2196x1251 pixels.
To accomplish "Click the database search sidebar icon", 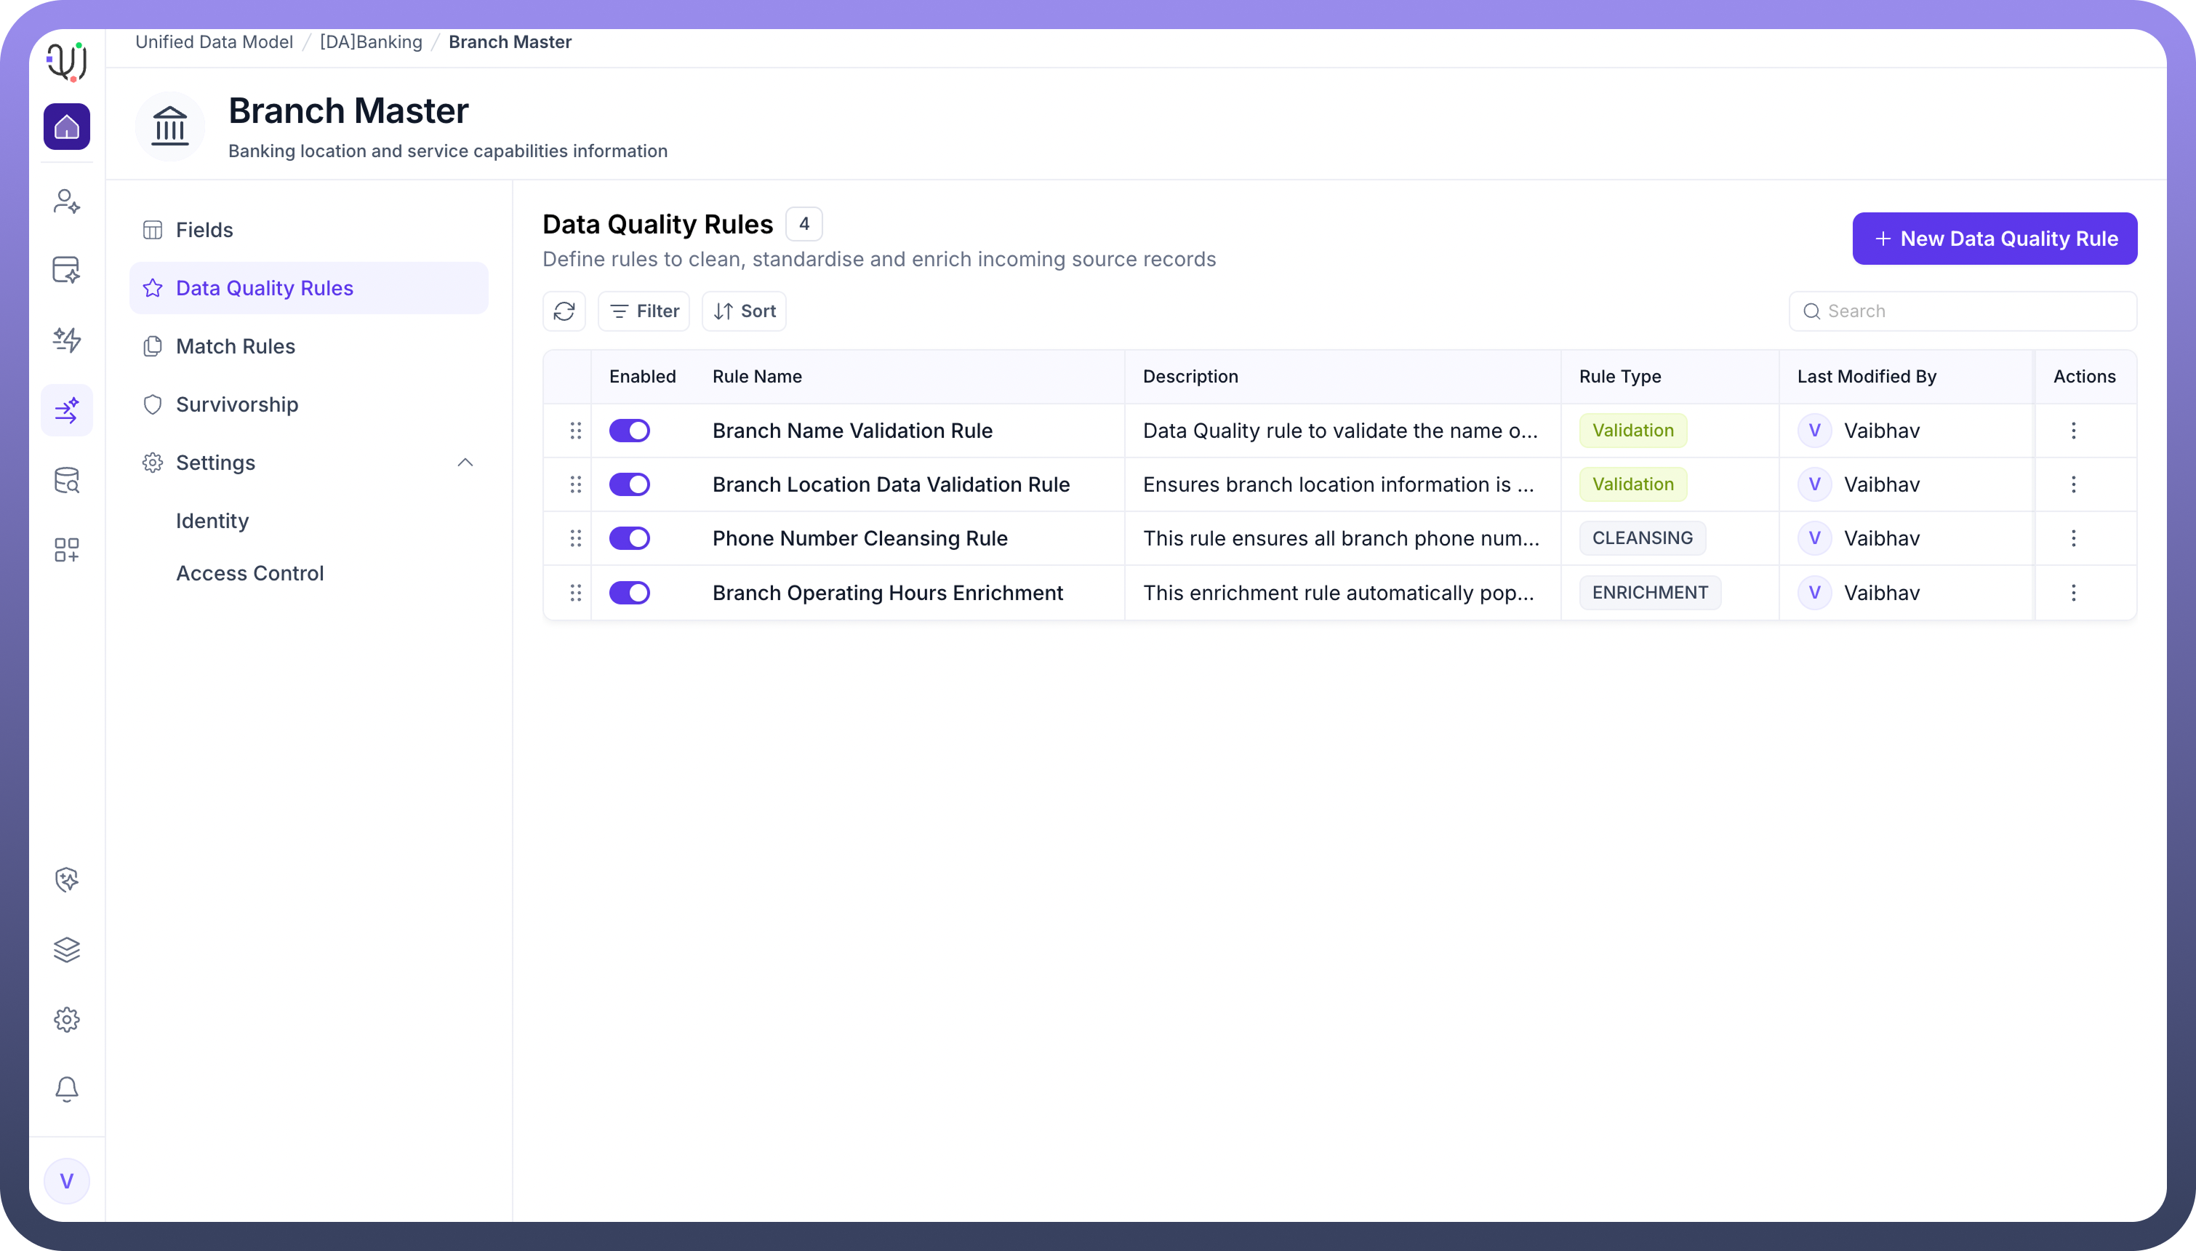I will [x=67, y=480].
